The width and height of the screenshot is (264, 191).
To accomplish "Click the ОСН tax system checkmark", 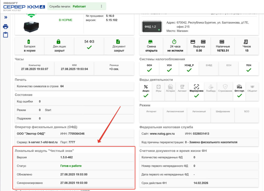I will (149, 70).
